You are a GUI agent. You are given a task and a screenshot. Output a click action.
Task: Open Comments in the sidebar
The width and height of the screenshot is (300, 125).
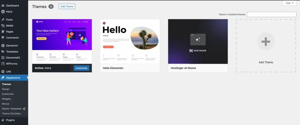click(x=14, y=38)
